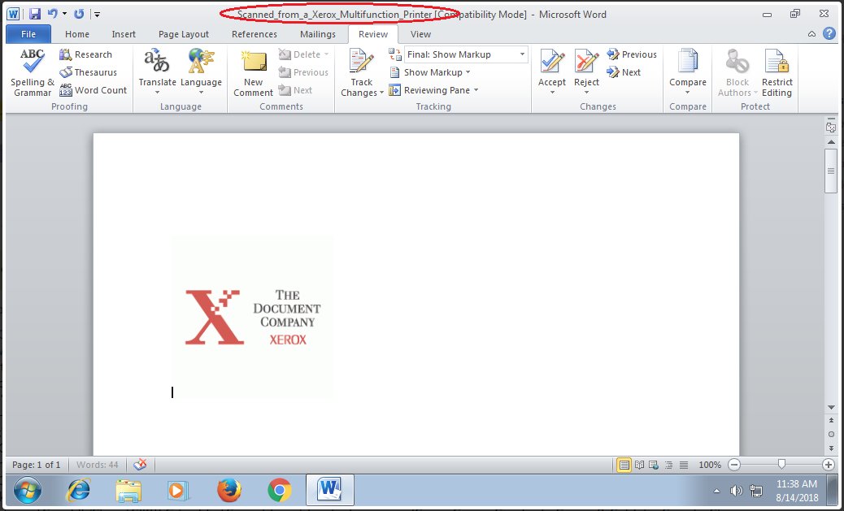Go to Next comment
Screen dimensions: 844x511
[x=295, y=90]
